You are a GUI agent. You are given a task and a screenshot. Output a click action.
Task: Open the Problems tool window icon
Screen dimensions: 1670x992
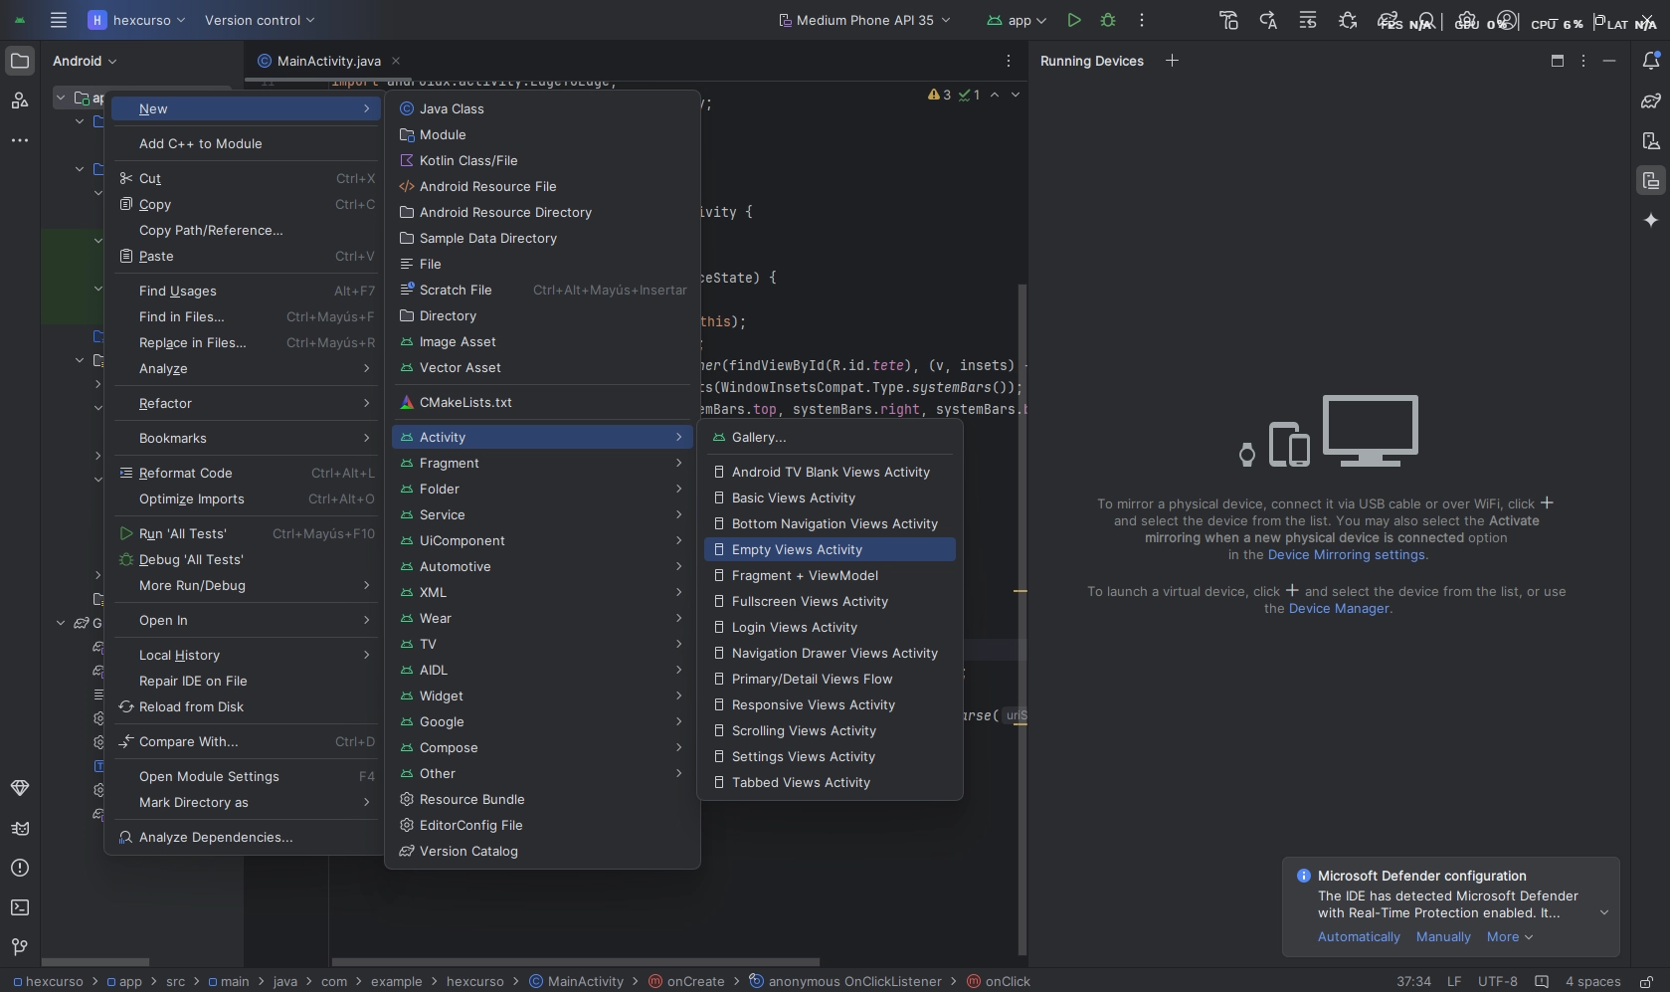[x=20, y=868]
